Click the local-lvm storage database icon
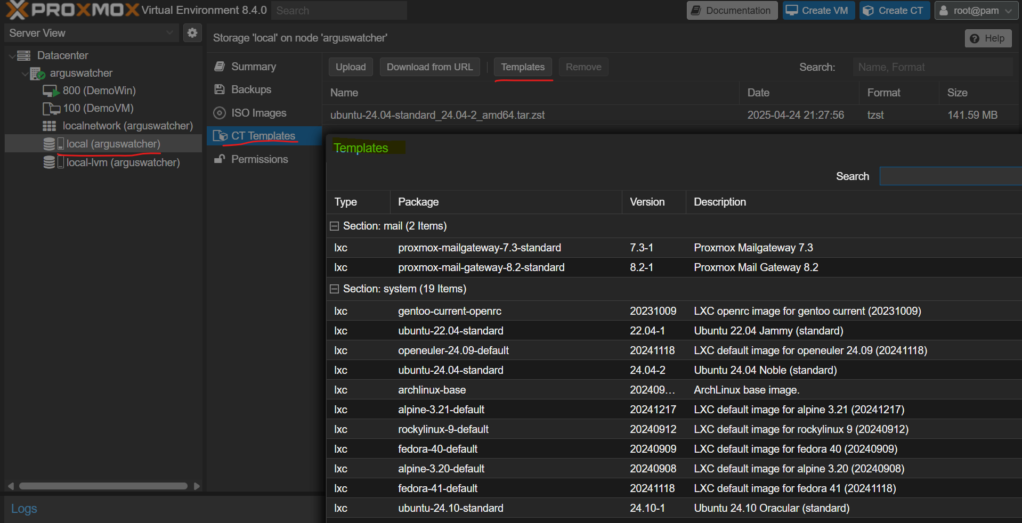The image size is (1022, 523). tap(50, 162)
